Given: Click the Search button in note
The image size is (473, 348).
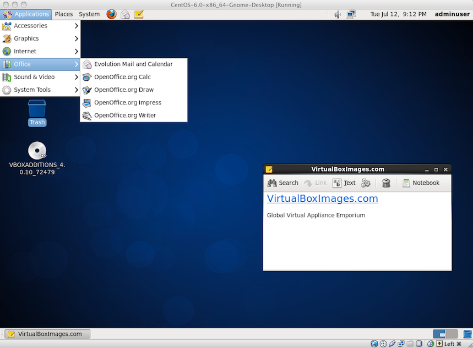Looking at the screenshot, I should click(x=282, y=183).
